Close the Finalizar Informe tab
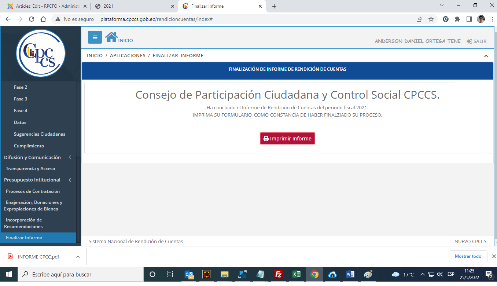The height and width of the screenshot is (286, 497). pyautogui.click(x=260, y=6)
